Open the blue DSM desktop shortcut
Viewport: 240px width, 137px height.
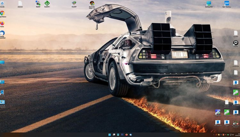click(227, 3)
